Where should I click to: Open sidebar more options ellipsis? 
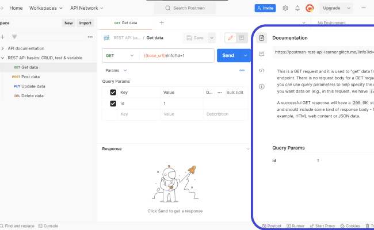click(90, 37)
